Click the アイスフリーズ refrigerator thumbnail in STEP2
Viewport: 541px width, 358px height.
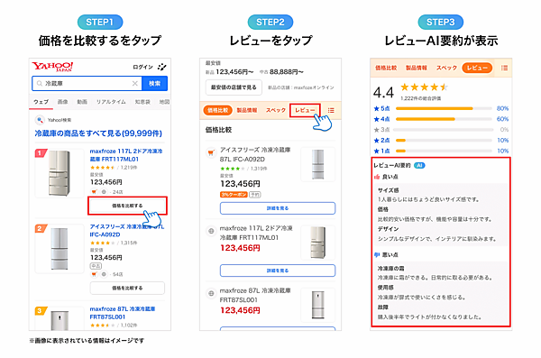point(317,164)
